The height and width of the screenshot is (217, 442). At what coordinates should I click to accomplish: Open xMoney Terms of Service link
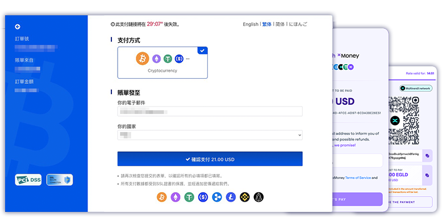click(358, 178)
